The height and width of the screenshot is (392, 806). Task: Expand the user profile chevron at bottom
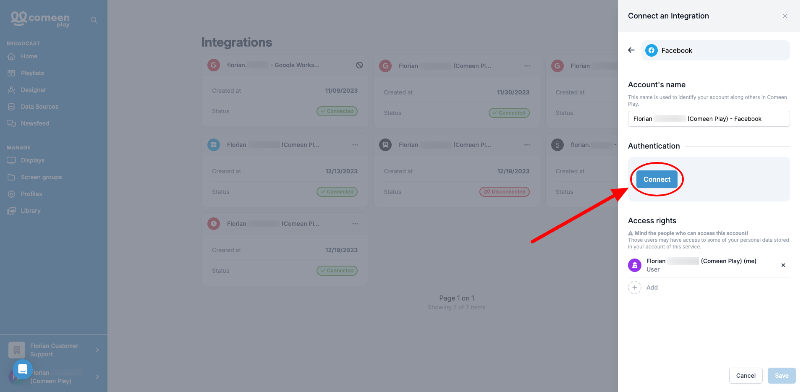pos(97,377)
